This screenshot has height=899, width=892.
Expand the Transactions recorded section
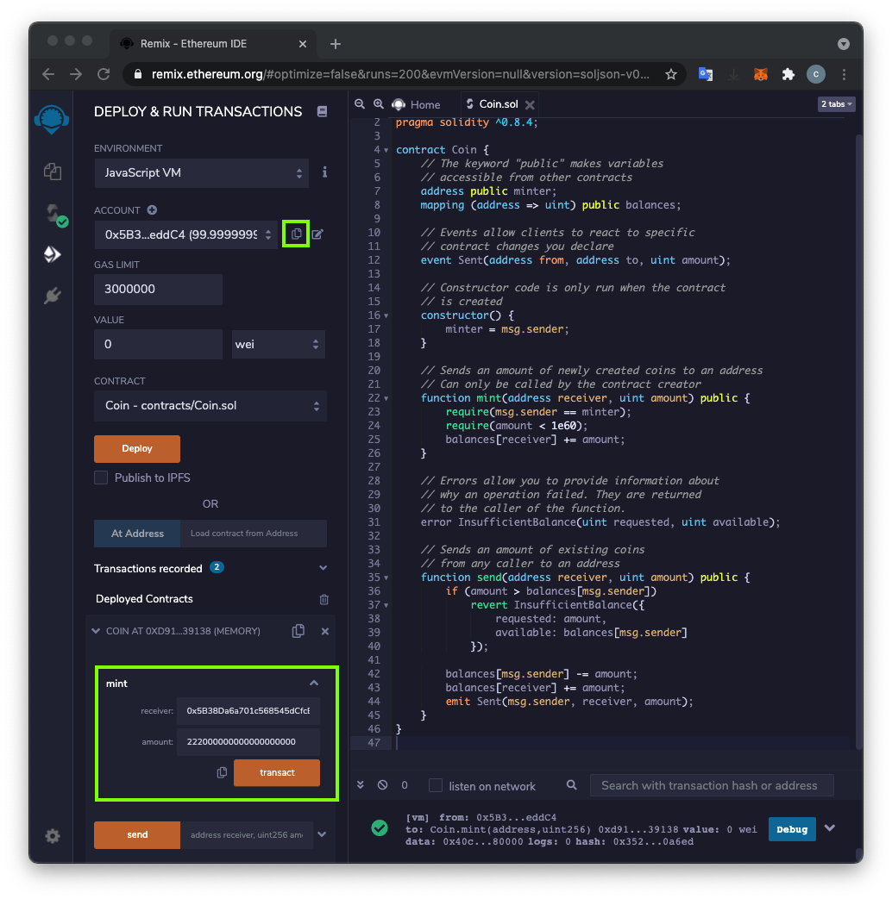(x=324, y=568)
